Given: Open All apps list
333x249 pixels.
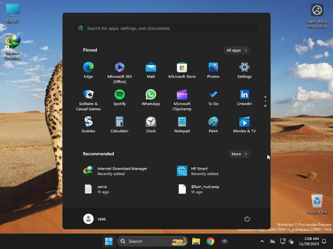Looking at the screenshot, I should pos(237,50).
